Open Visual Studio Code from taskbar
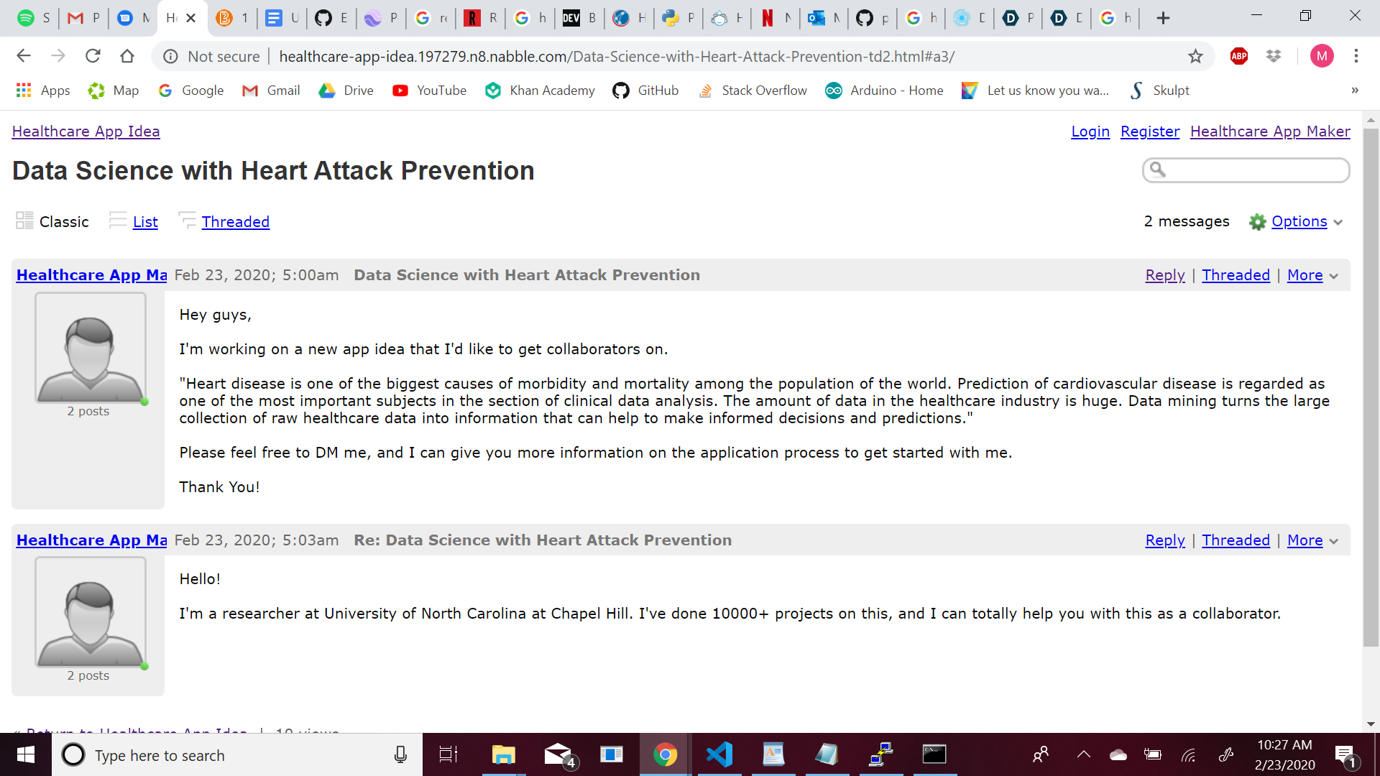Viewport: 1380px width, 776px height. (x=719, y=754)
